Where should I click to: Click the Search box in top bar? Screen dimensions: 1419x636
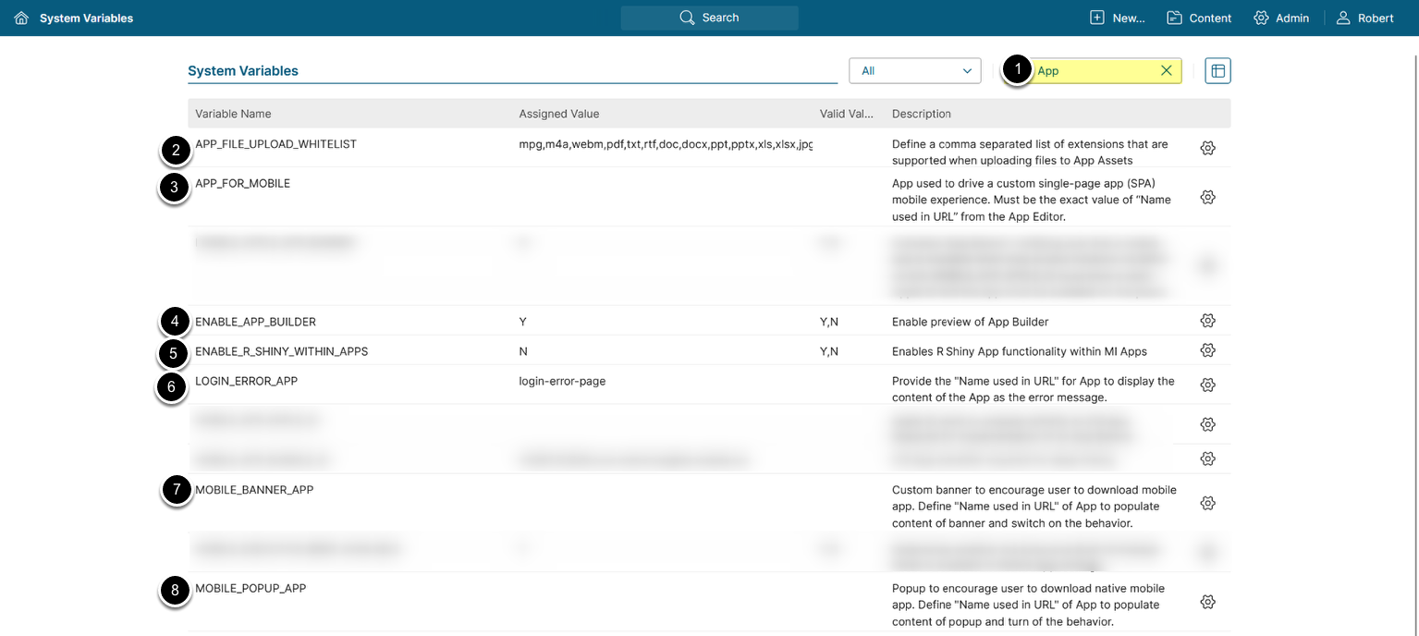tap(709, 18)
